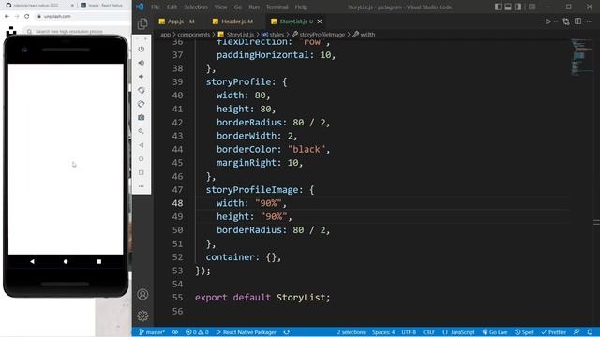The height and width of the screenshot is (337, 600).
Task: Click the Run Code play icon
Action: (547, 22)
